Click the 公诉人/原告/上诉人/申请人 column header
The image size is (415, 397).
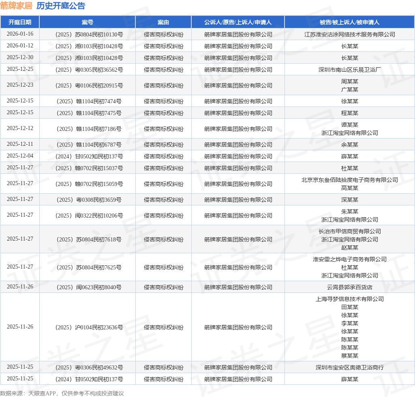tap(238, 22)
